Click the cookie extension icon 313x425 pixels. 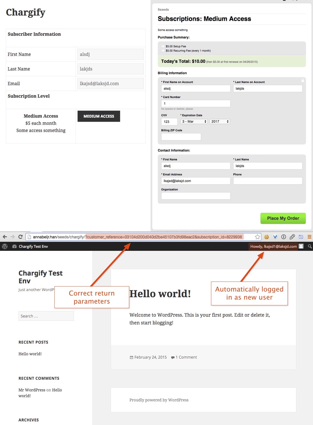[x=267, y=237]
